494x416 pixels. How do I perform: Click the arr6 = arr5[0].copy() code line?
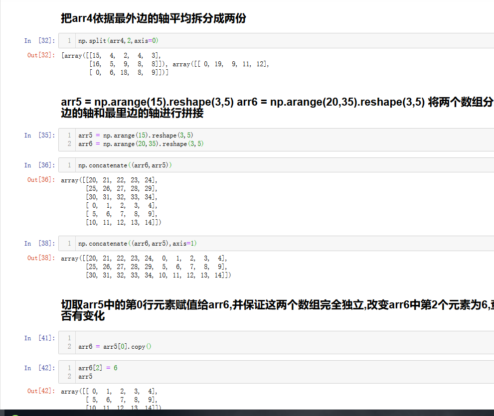[x=115, y=346]
